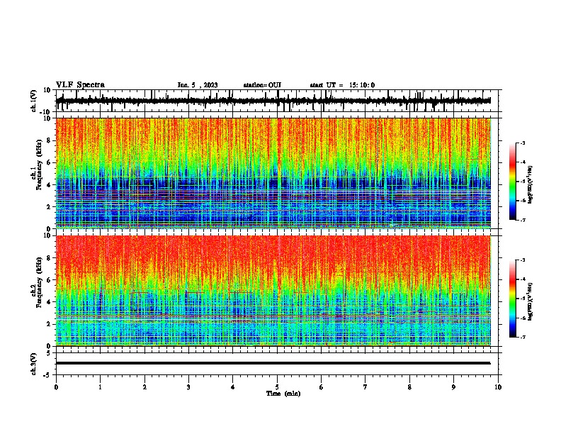Viewport: 561px width, 434px height.
Task: Click time axis tick label '1'
Action: (x=100, y=387)
